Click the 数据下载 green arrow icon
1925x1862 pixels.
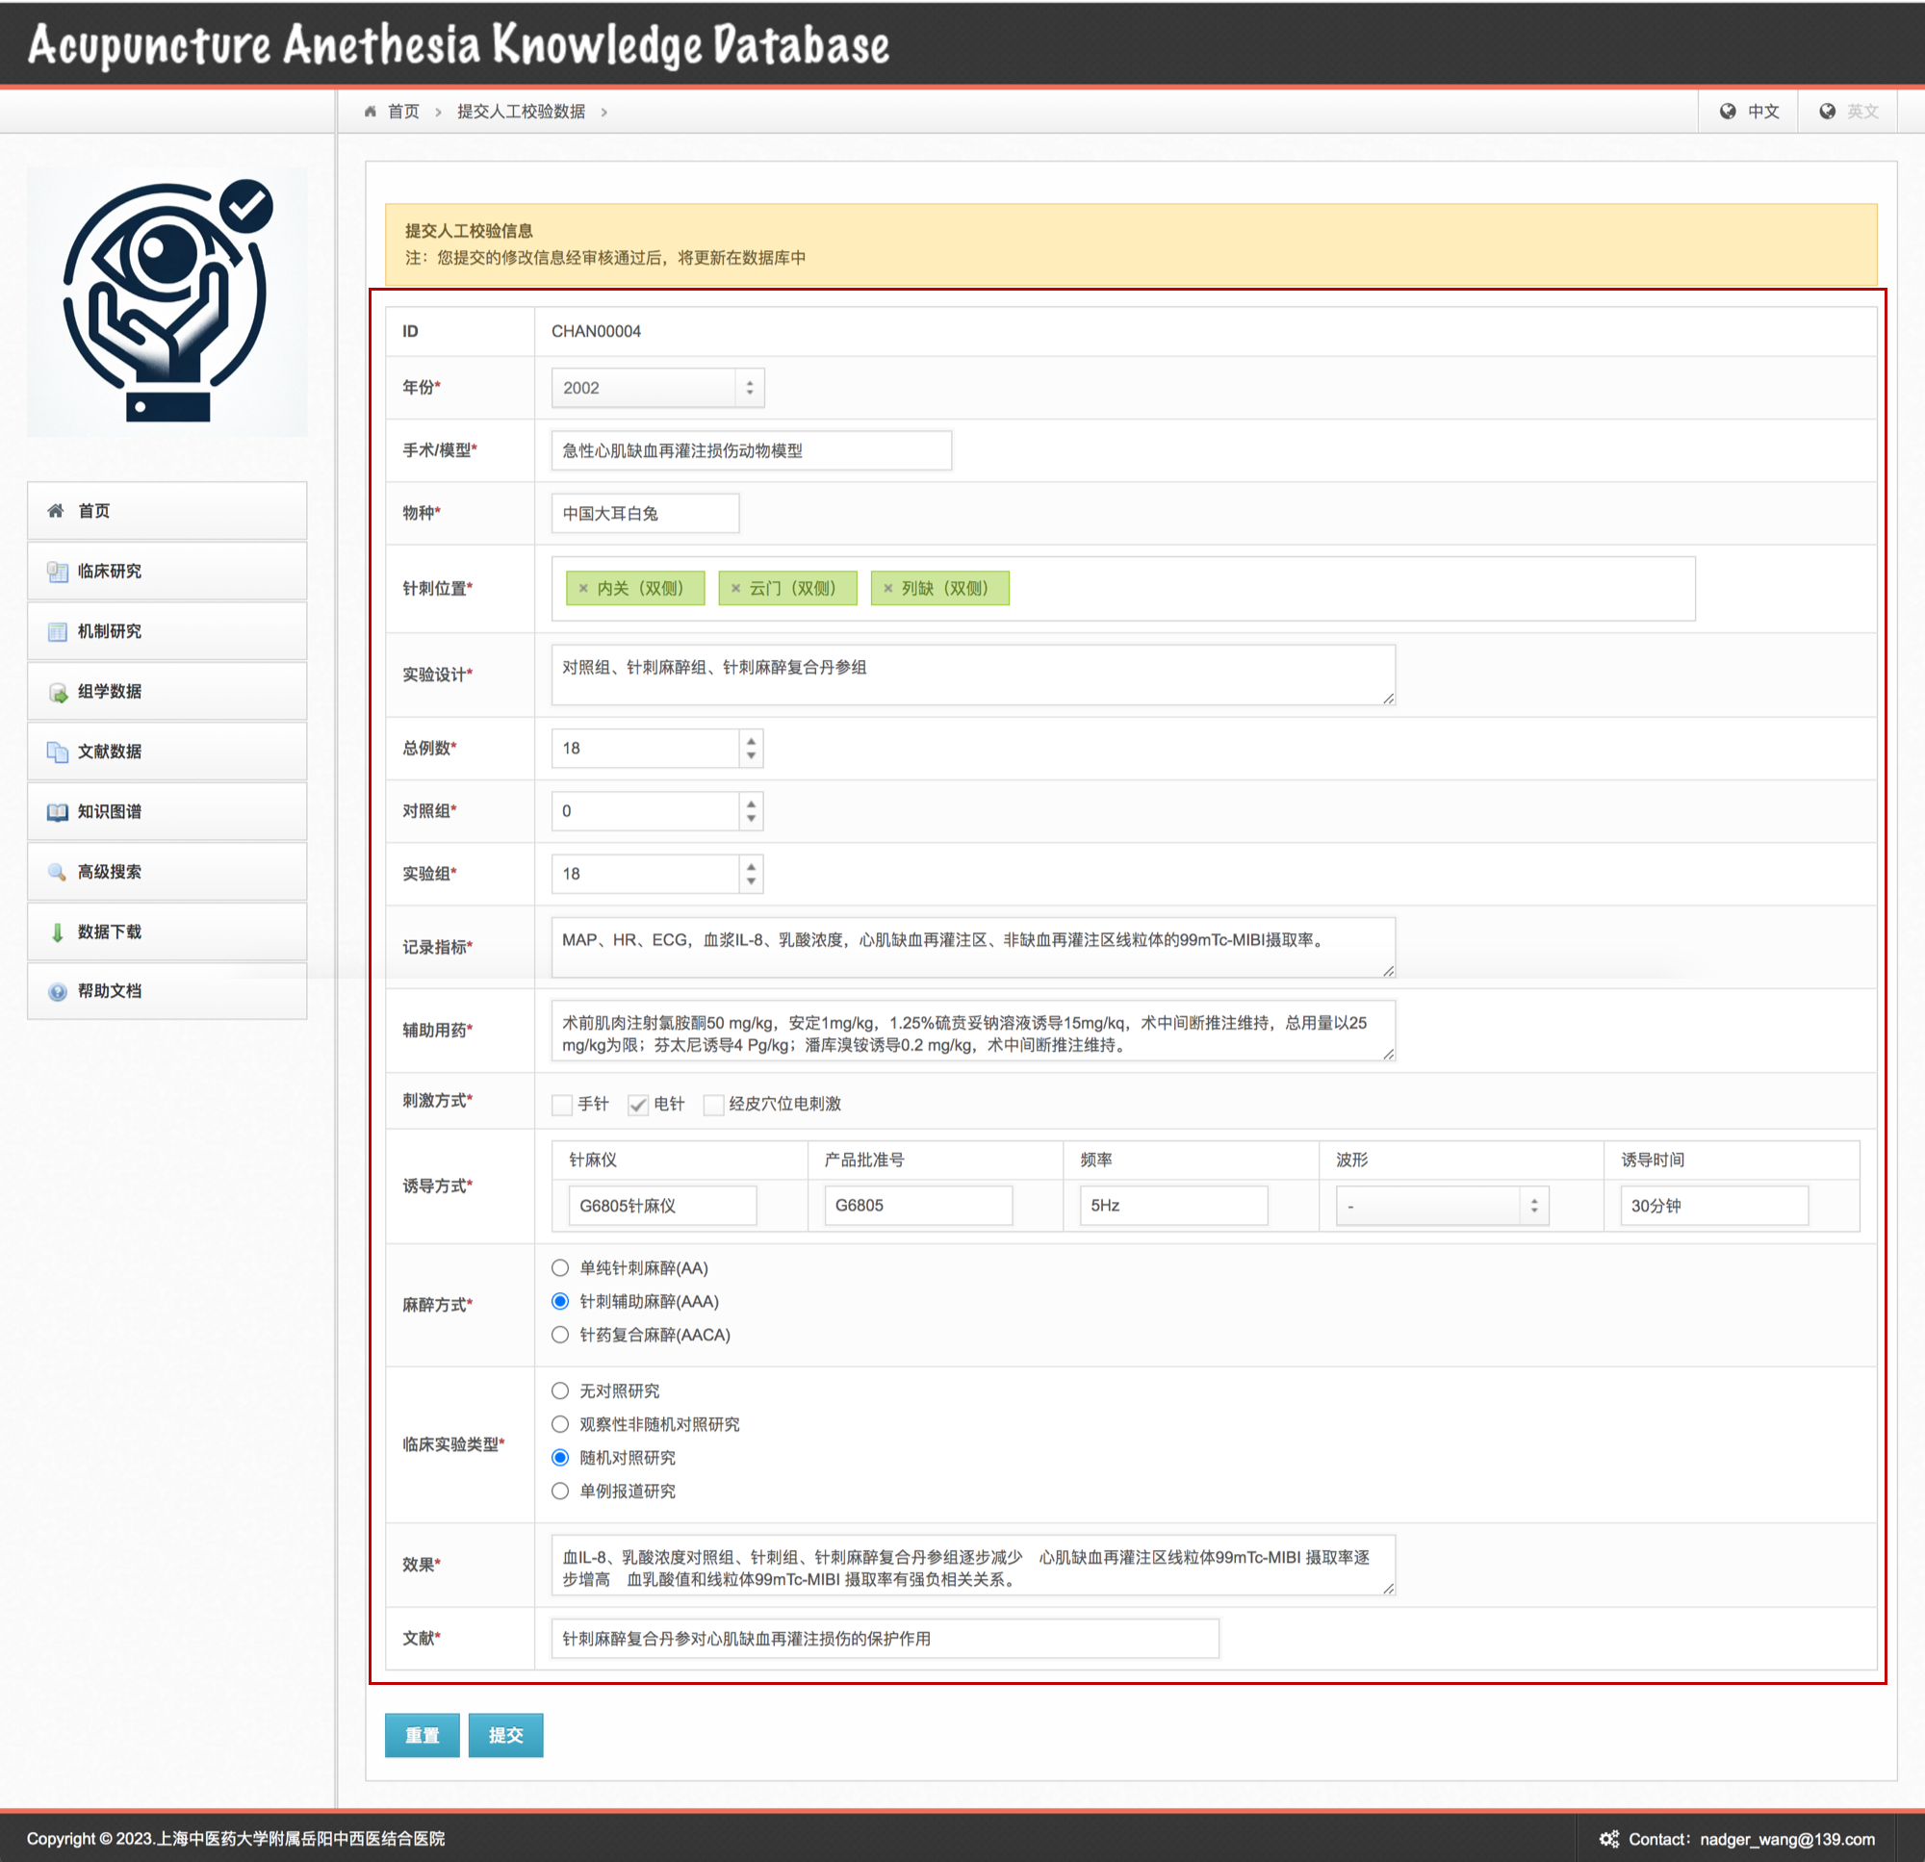[58, 932]
